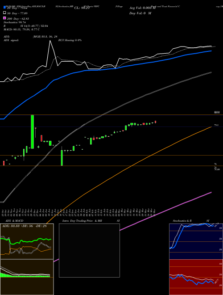Click the 'Day Vol: 0 M' text
Screen dimensions: 223x295
tap(140, 13)
